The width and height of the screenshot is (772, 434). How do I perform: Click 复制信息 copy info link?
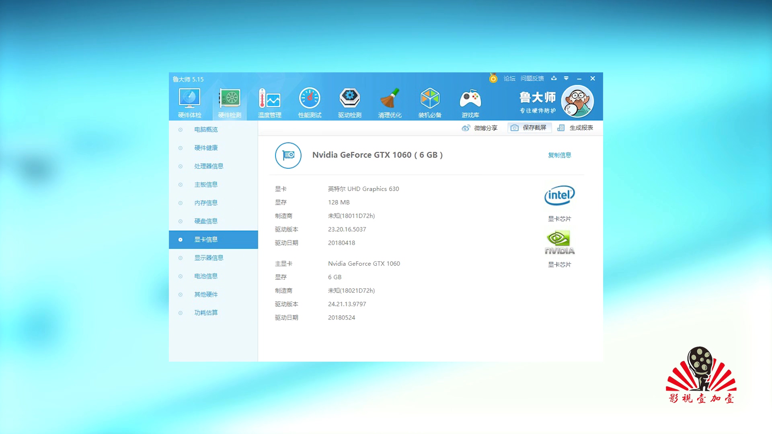pyautogui.click(x=559, y=155)
